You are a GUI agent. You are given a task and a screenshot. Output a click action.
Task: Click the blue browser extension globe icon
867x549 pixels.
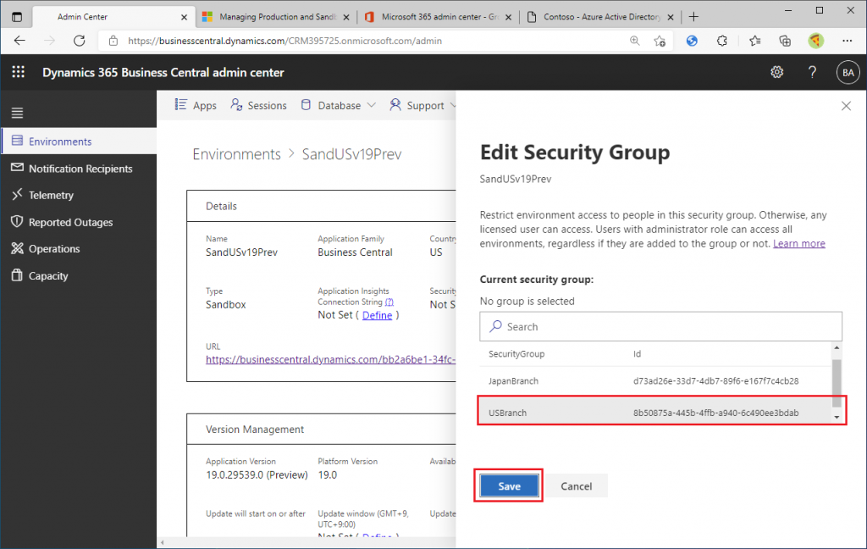pos(692,41)
